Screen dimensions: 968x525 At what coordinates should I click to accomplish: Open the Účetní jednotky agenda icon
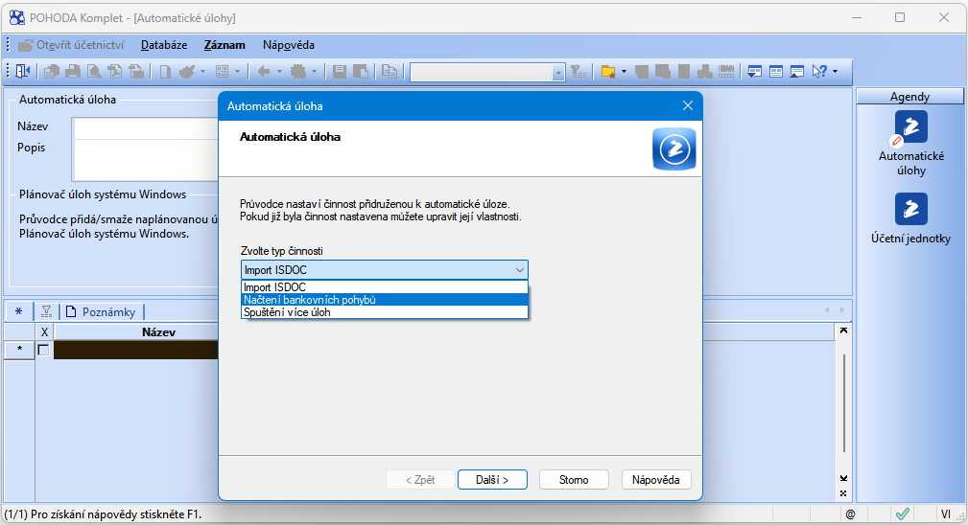coord(910,209)
